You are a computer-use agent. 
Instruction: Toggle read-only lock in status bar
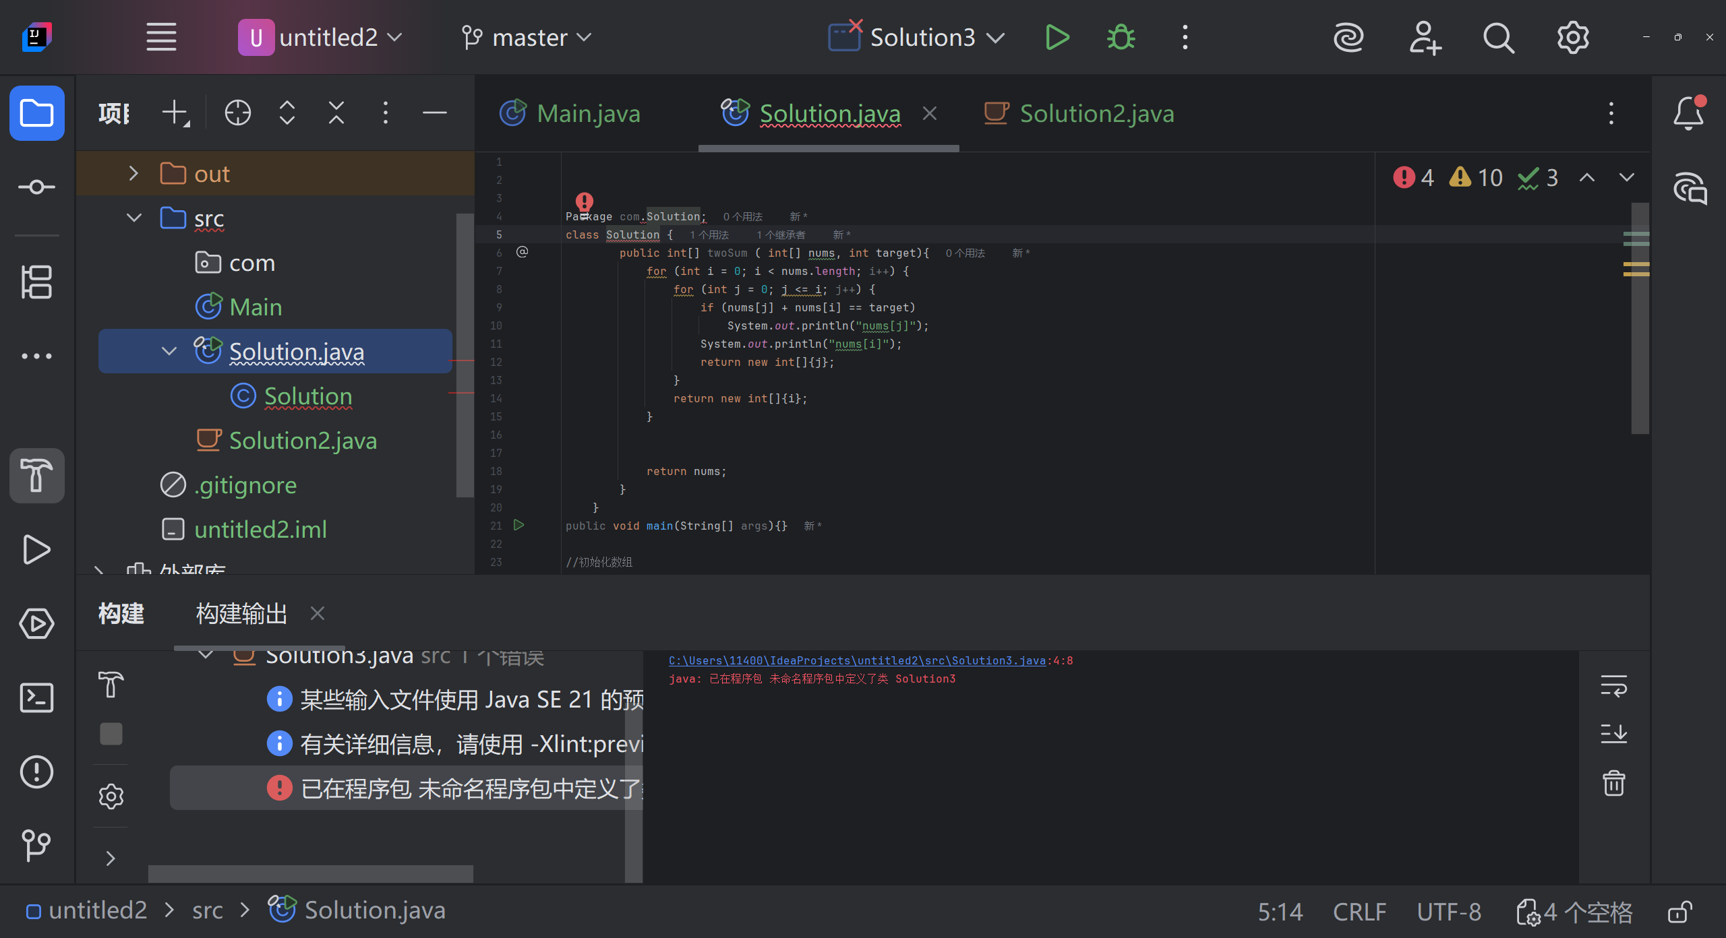(1679, 912)
